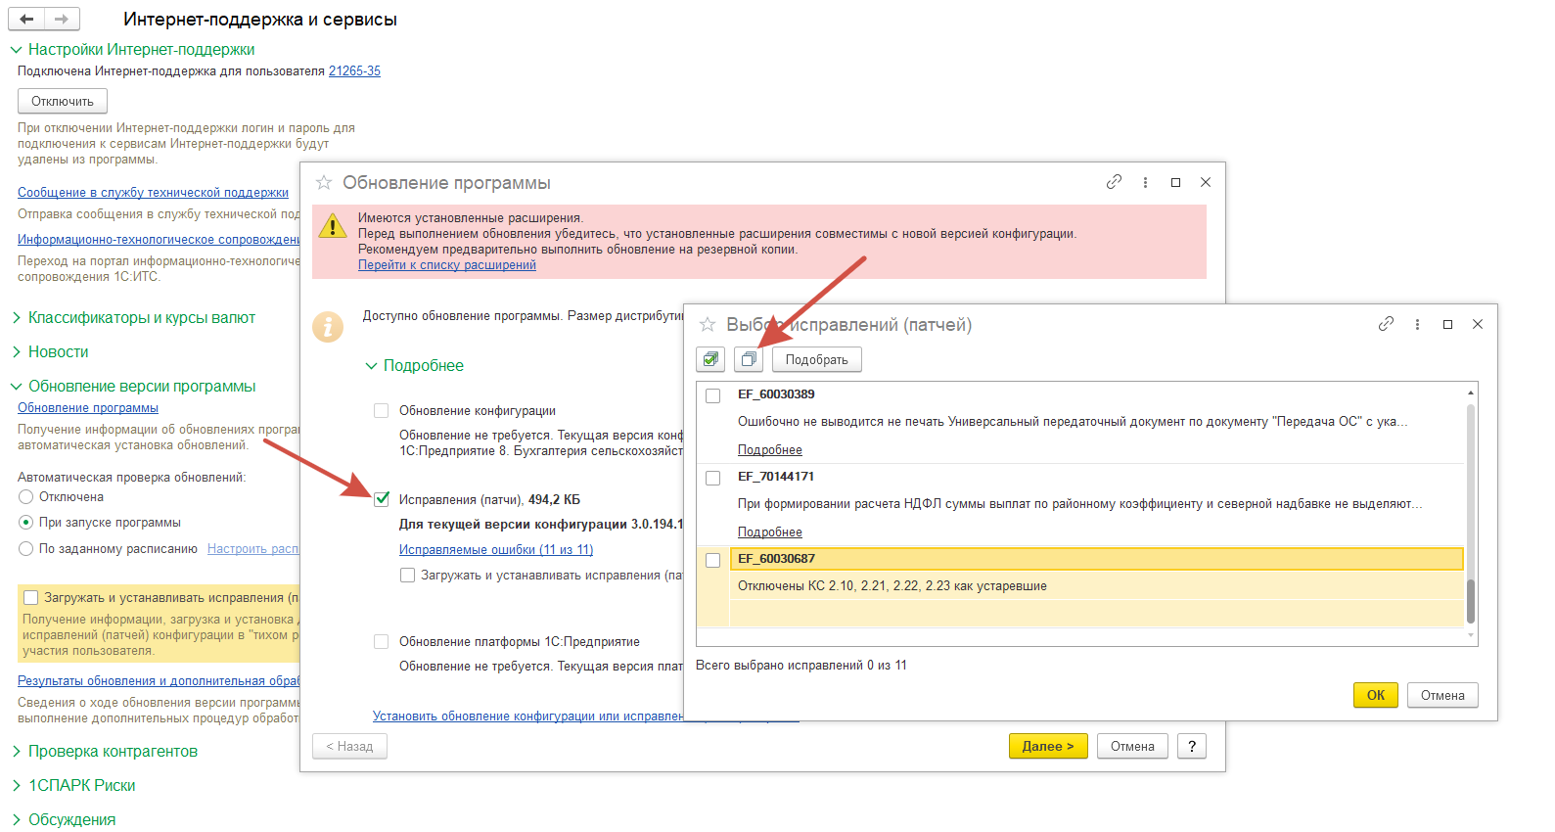The image size is (1555, 832).
Task: Collapse the Подробнее section
Action: 372,366
